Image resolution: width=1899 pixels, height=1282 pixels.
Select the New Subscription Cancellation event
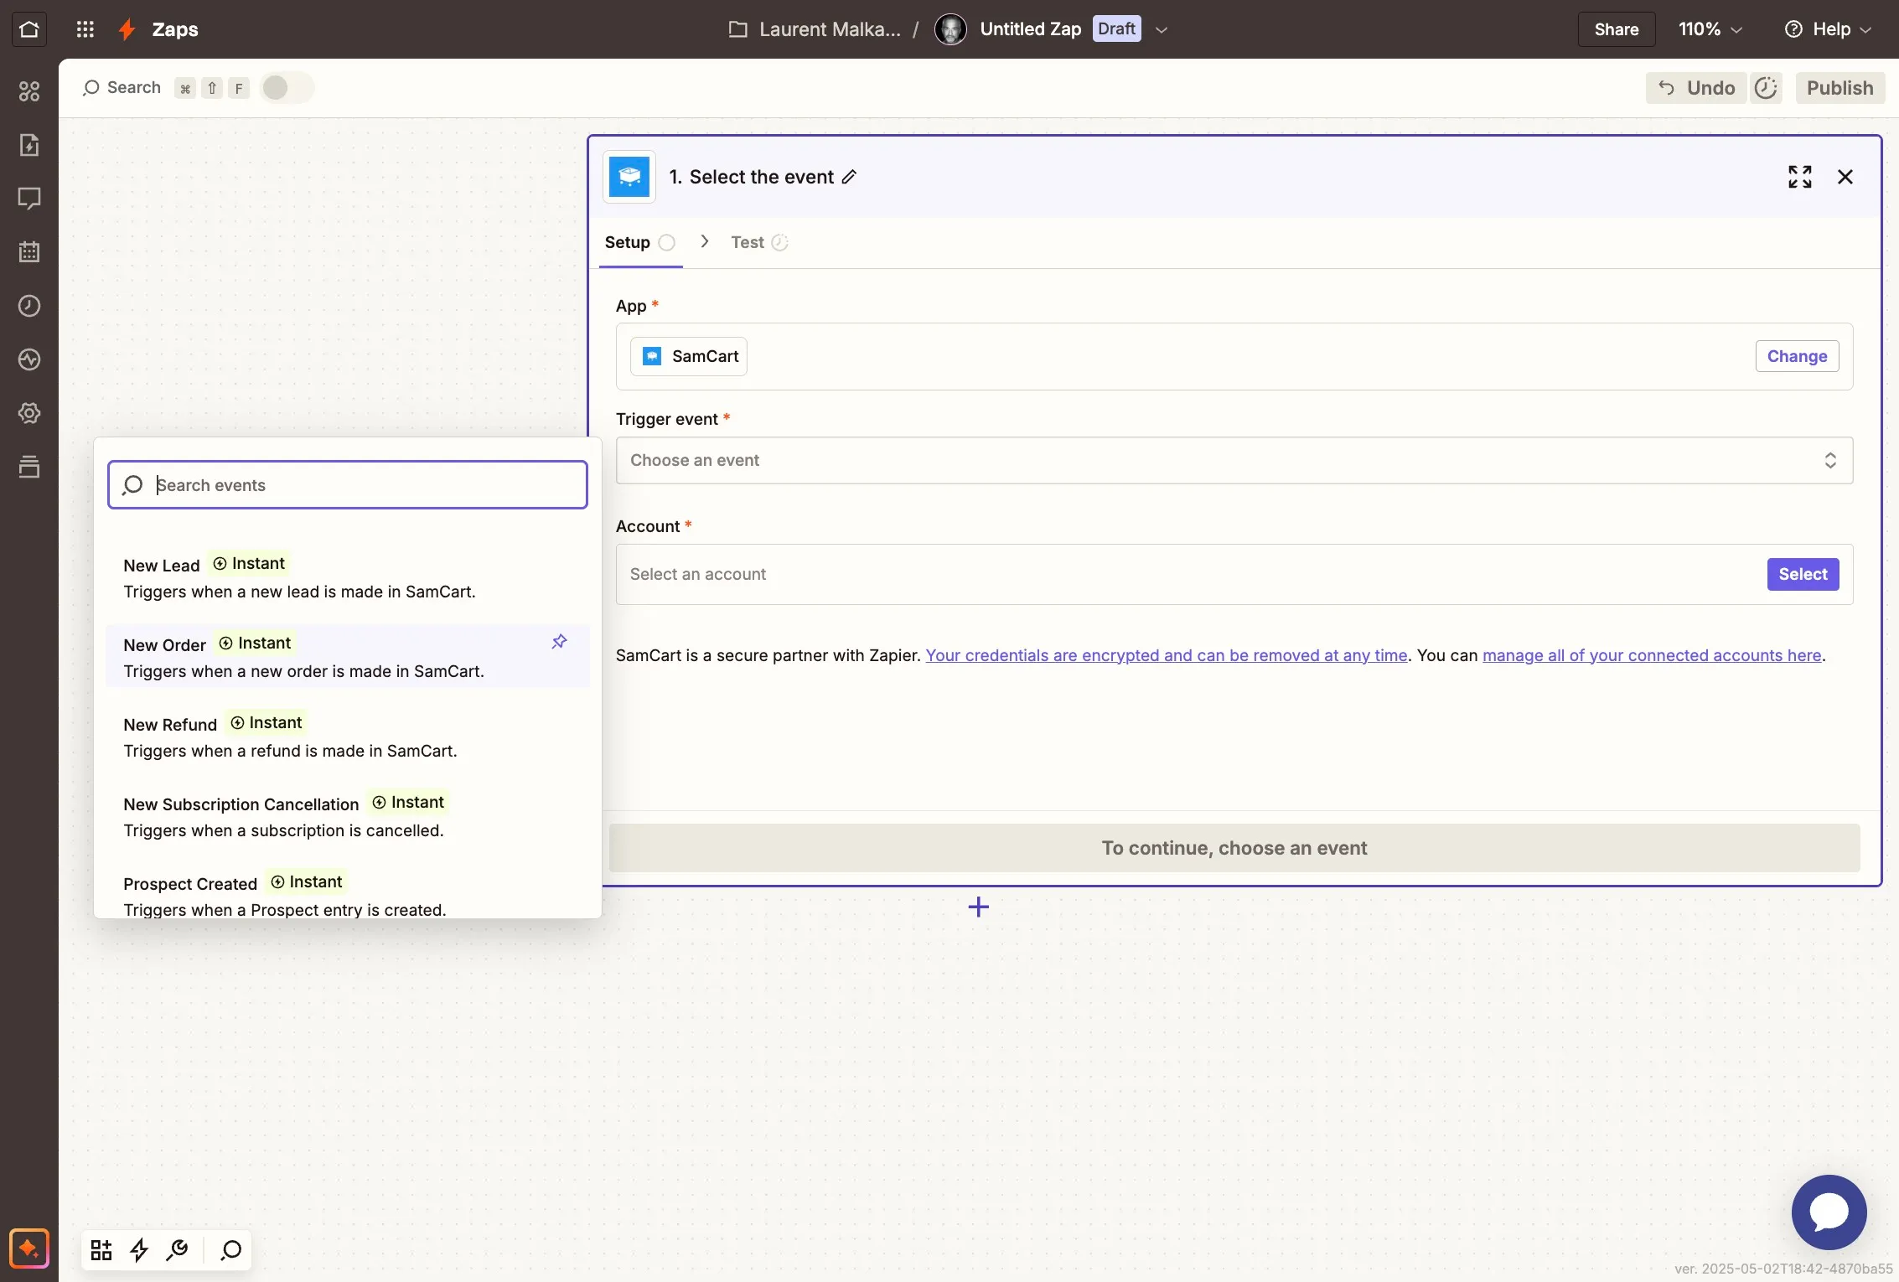[x=347, y=816]
